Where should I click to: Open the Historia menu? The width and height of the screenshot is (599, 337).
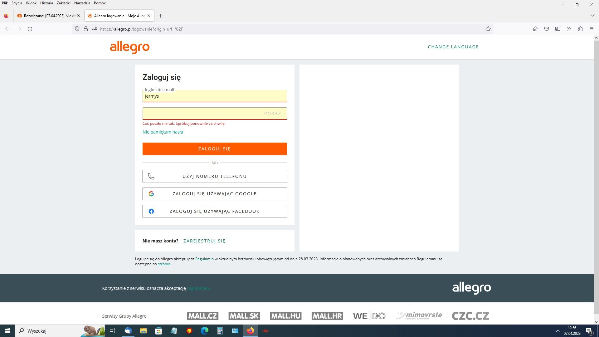click(x=46, y=3)
